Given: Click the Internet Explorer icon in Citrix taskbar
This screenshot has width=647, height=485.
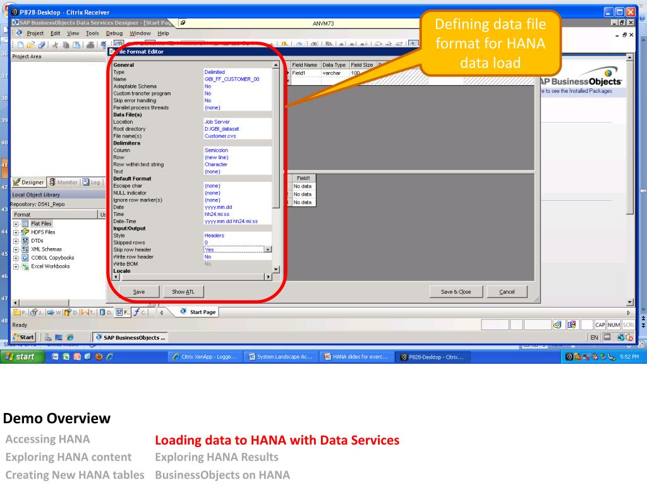Looking at the screenshot, I should (70, 337).
